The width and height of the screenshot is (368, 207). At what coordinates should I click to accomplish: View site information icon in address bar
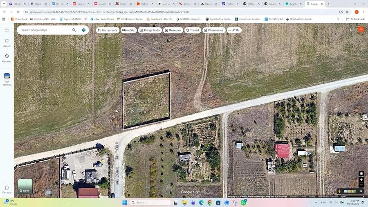click(26, 12)
